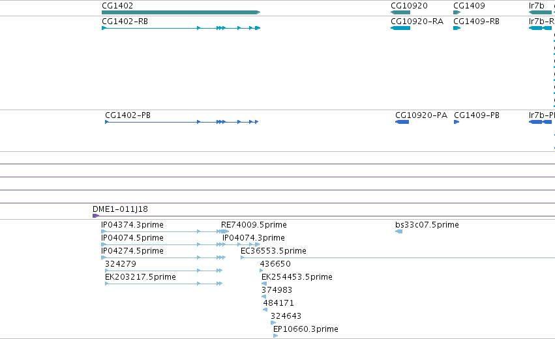Screen dimensions: 555x339
Task: Select the CG10920-PA protein label
Action: pos(421,115)
